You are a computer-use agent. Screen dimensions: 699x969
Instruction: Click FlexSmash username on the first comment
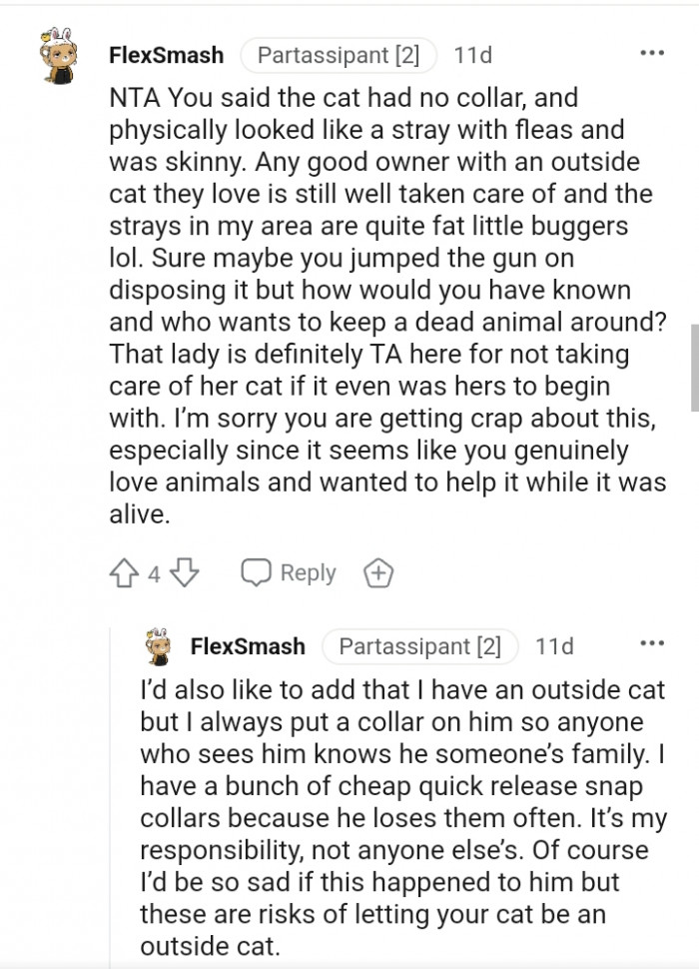(165, 55)
